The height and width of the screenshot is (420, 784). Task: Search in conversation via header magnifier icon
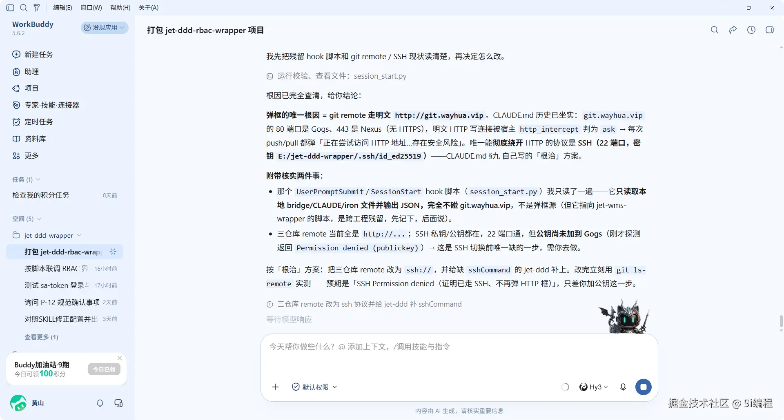point(714,30)
